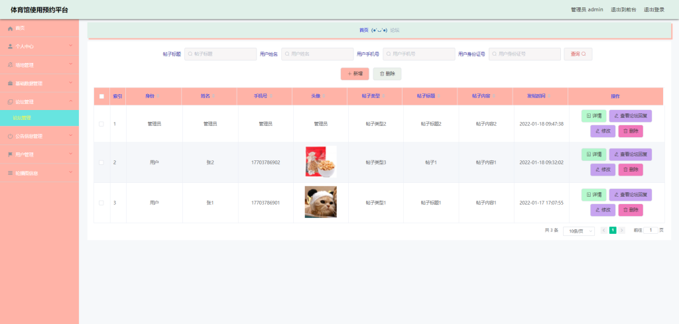View 查看论坛回复 for the 管理员 row
Image resolution: width=679 pixels, height=324 pixels.
[631, 116]
